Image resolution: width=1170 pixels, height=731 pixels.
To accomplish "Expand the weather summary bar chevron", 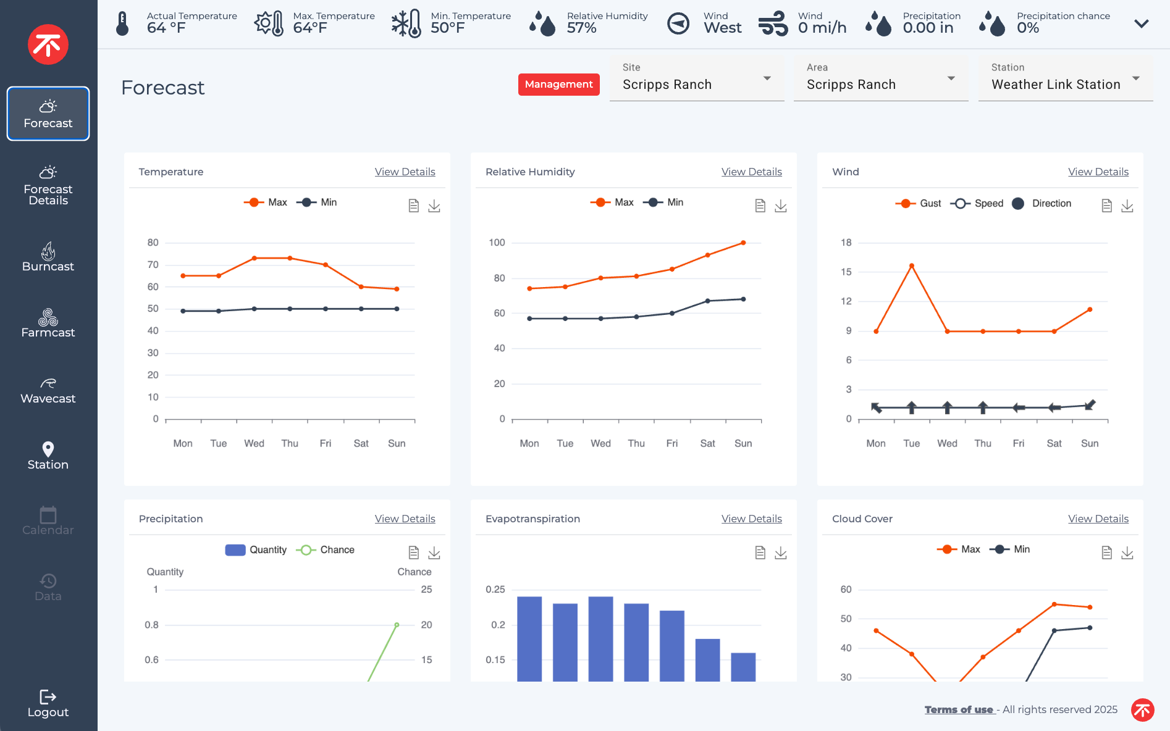I will (x=1142, y=23).
